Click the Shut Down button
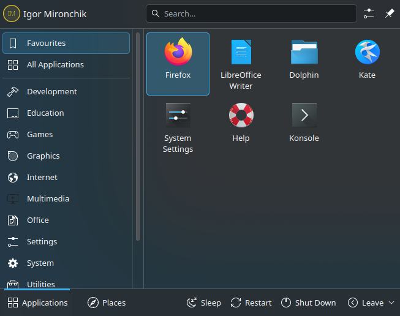This screenshot has height=316, width=400. (x=308, y=303)
